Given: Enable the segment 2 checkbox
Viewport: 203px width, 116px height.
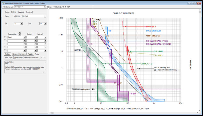Looking at the screenshot, I should pyautogui.click(x=5, y=40).
